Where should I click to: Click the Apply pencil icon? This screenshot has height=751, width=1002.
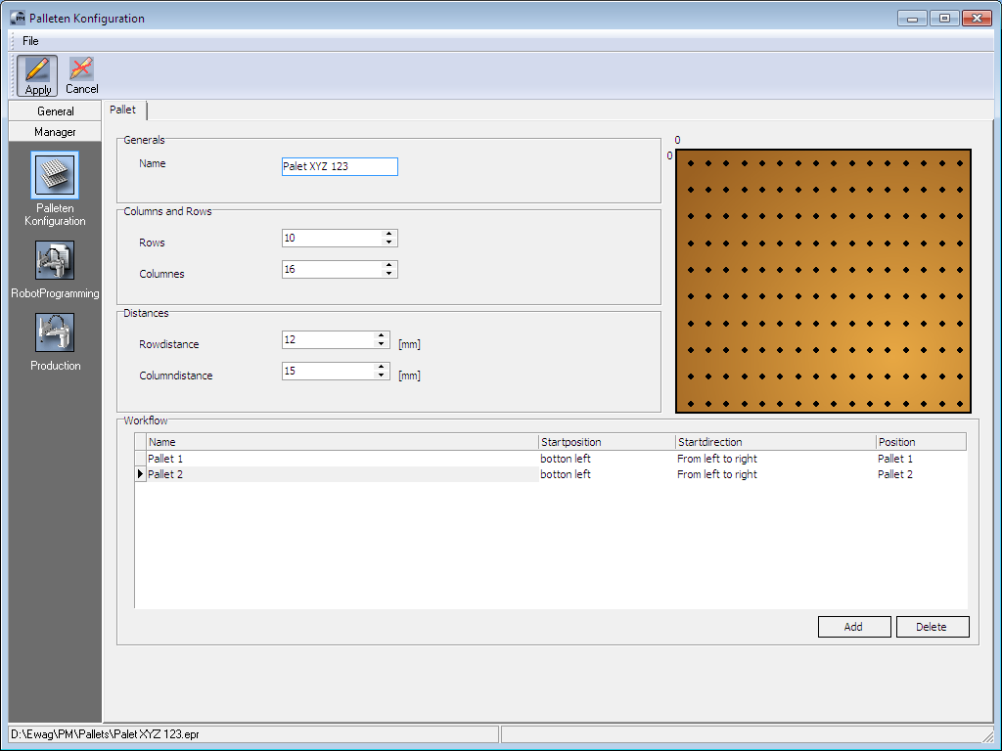pyautogui.click(x=37, y=69)
